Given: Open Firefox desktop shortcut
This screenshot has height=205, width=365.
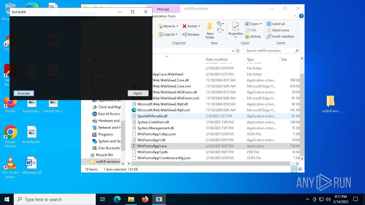Looking at the screenshot, I should 10,104.
